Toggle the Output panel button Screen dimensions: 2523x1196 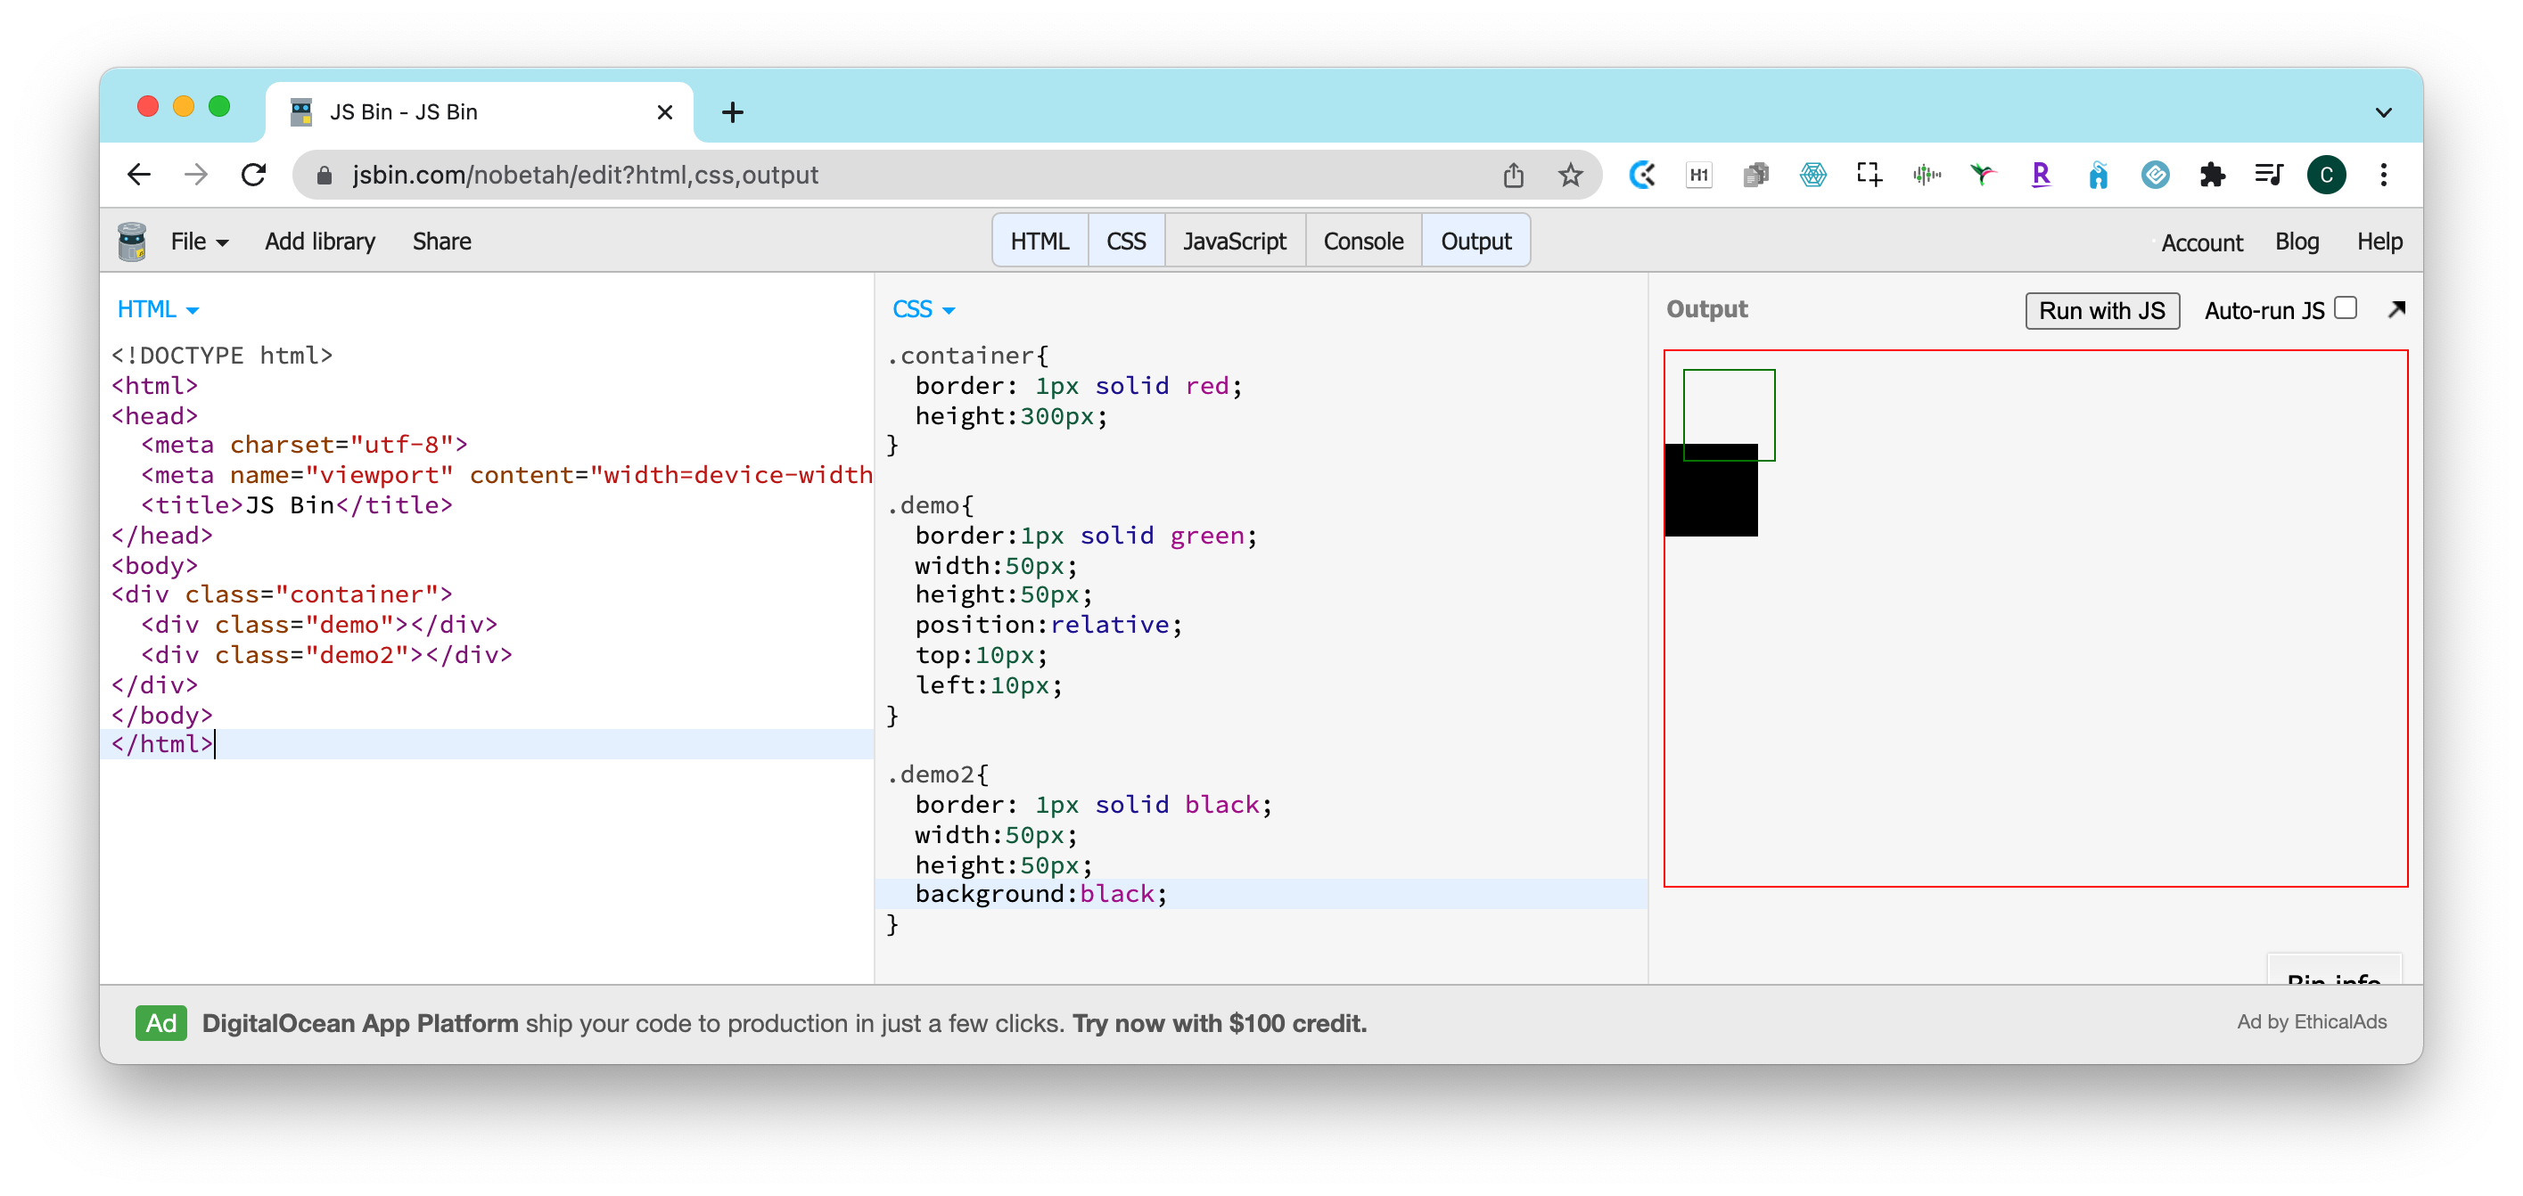click(x=1475, y=241)
